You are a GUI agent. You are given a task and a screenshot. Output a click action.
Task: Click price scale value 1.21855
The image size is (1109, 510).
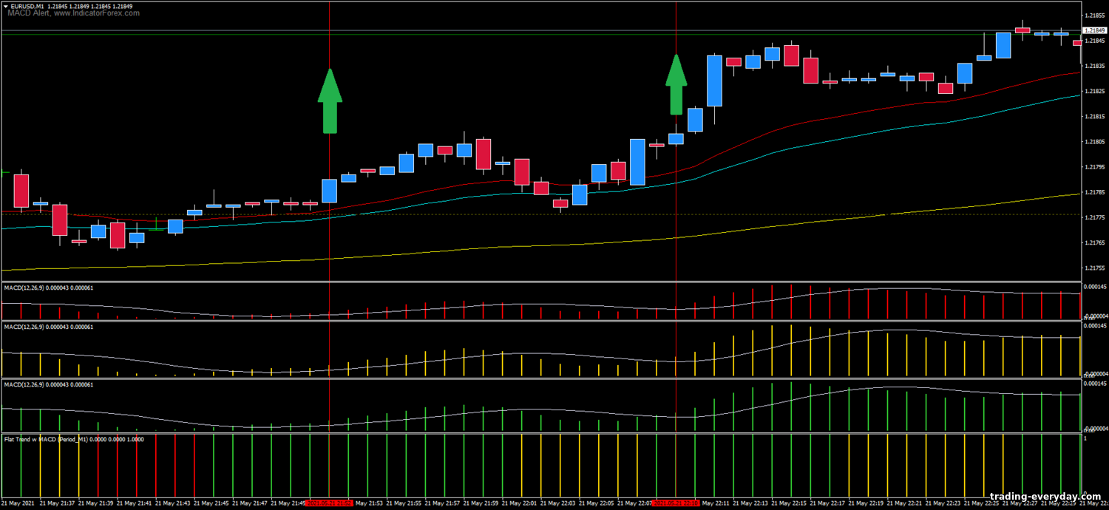[x=1095, y=16]
